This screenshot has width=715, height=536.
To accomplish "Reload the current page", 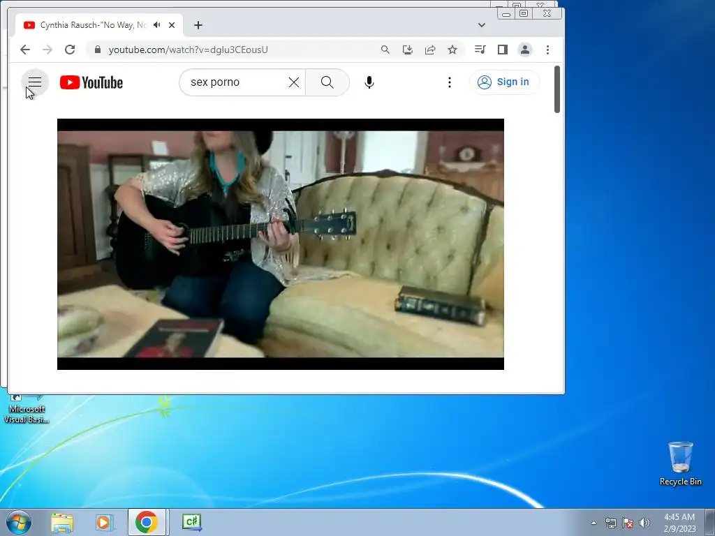I will point(70,50).
